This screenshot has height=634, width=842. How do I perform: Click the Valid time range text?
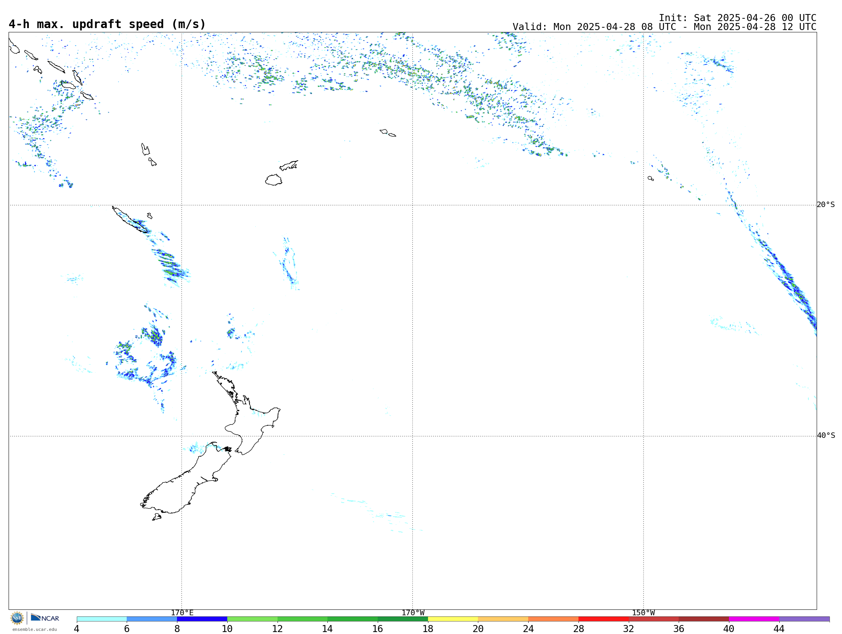click(664, 27)
